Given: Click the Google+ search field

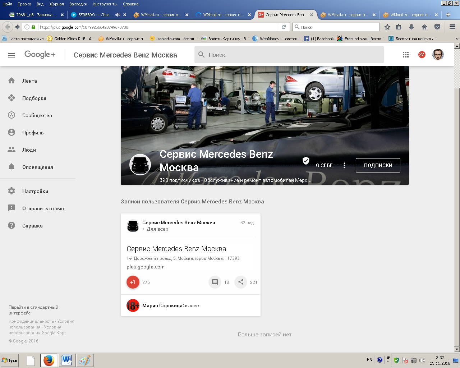Looking at the screenshot, I should click(289, 55).
